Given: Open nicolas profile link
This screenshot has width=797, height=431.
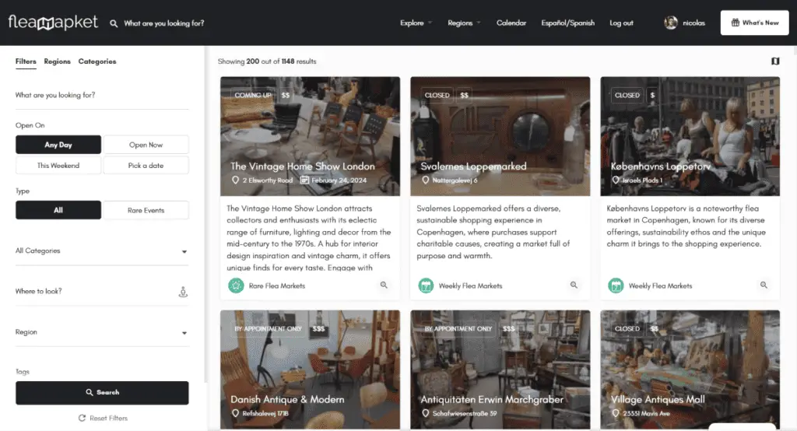Looking at the screenshot, I should tap(693, 23).
